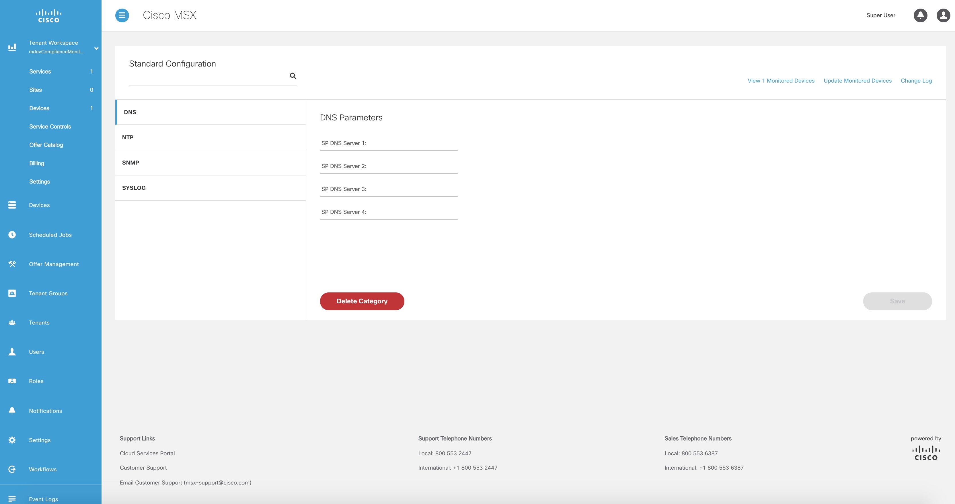Click the Scheduled Jobs clock icon
The image size is (955, 504).
click(x=12, y=235)
